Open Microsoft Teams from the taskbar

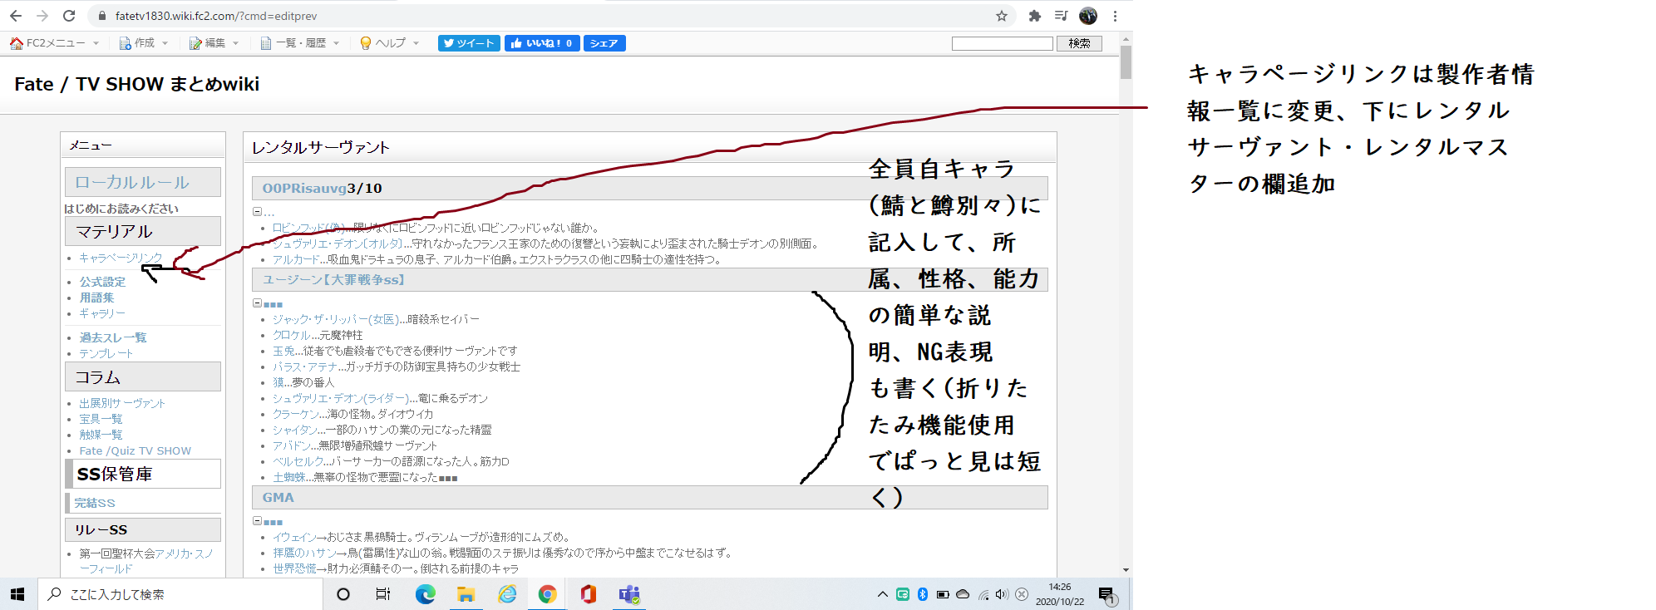(629, 594)
